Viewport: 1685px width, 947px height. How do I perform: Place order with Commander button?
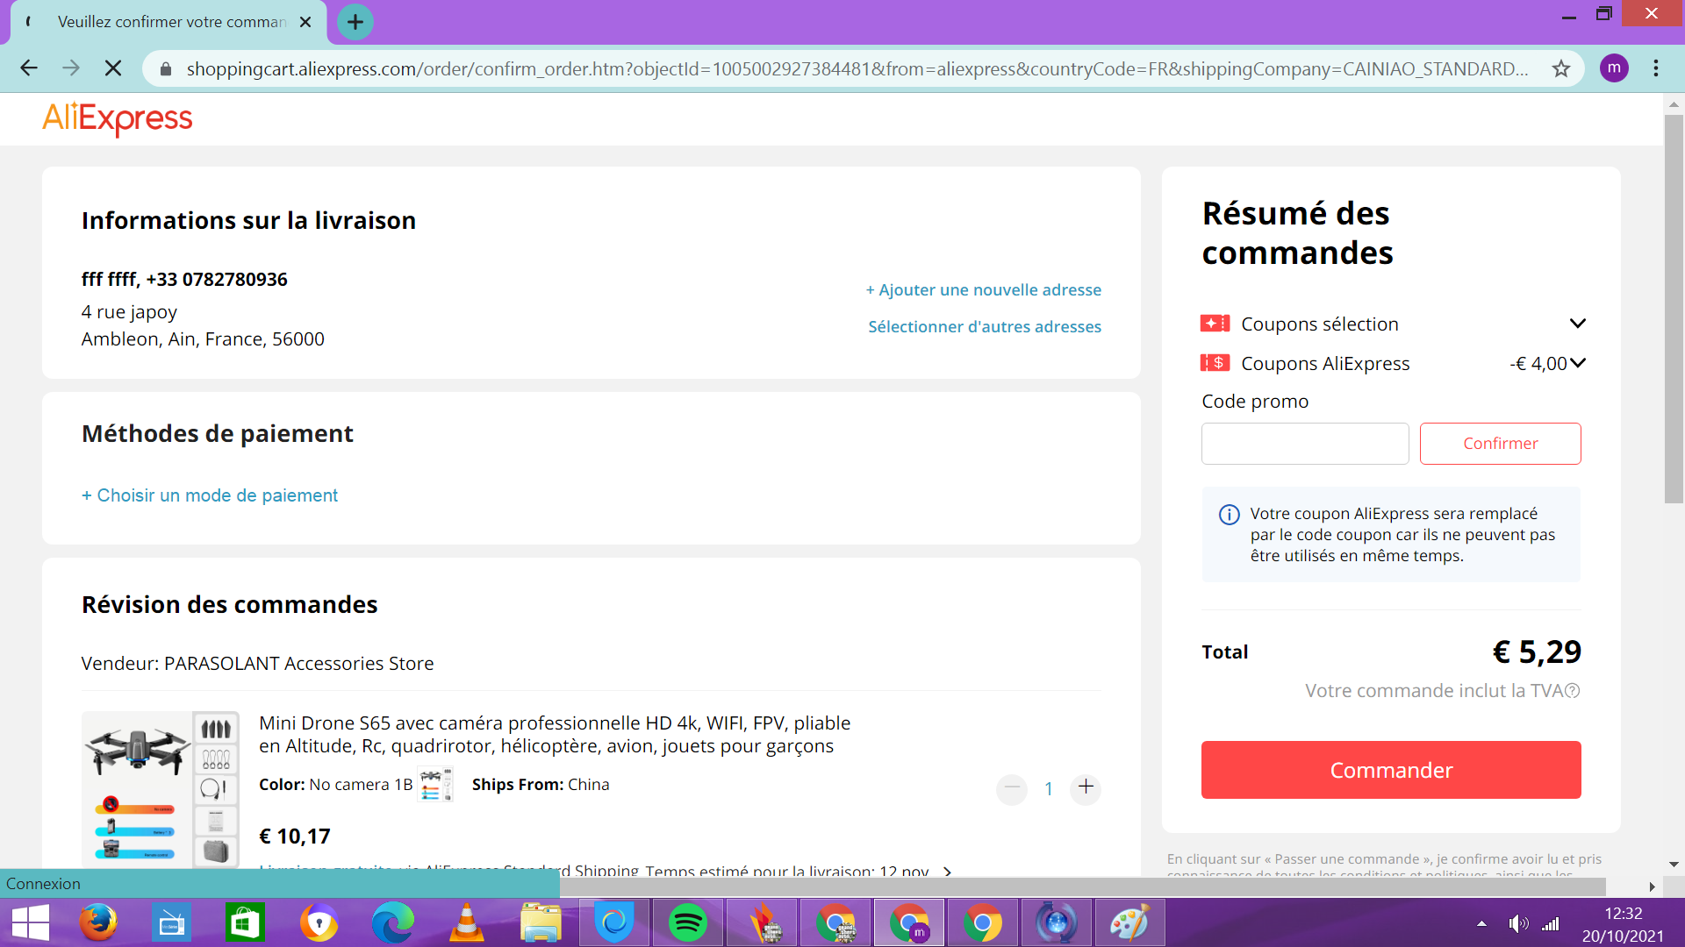pyautogui.click(x=1391, y=770)
